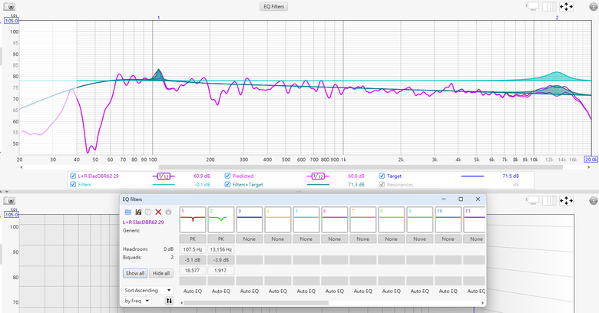
Task: Click EQ filters window horizontal scrollbar
Action: click(x=256, y=303)
